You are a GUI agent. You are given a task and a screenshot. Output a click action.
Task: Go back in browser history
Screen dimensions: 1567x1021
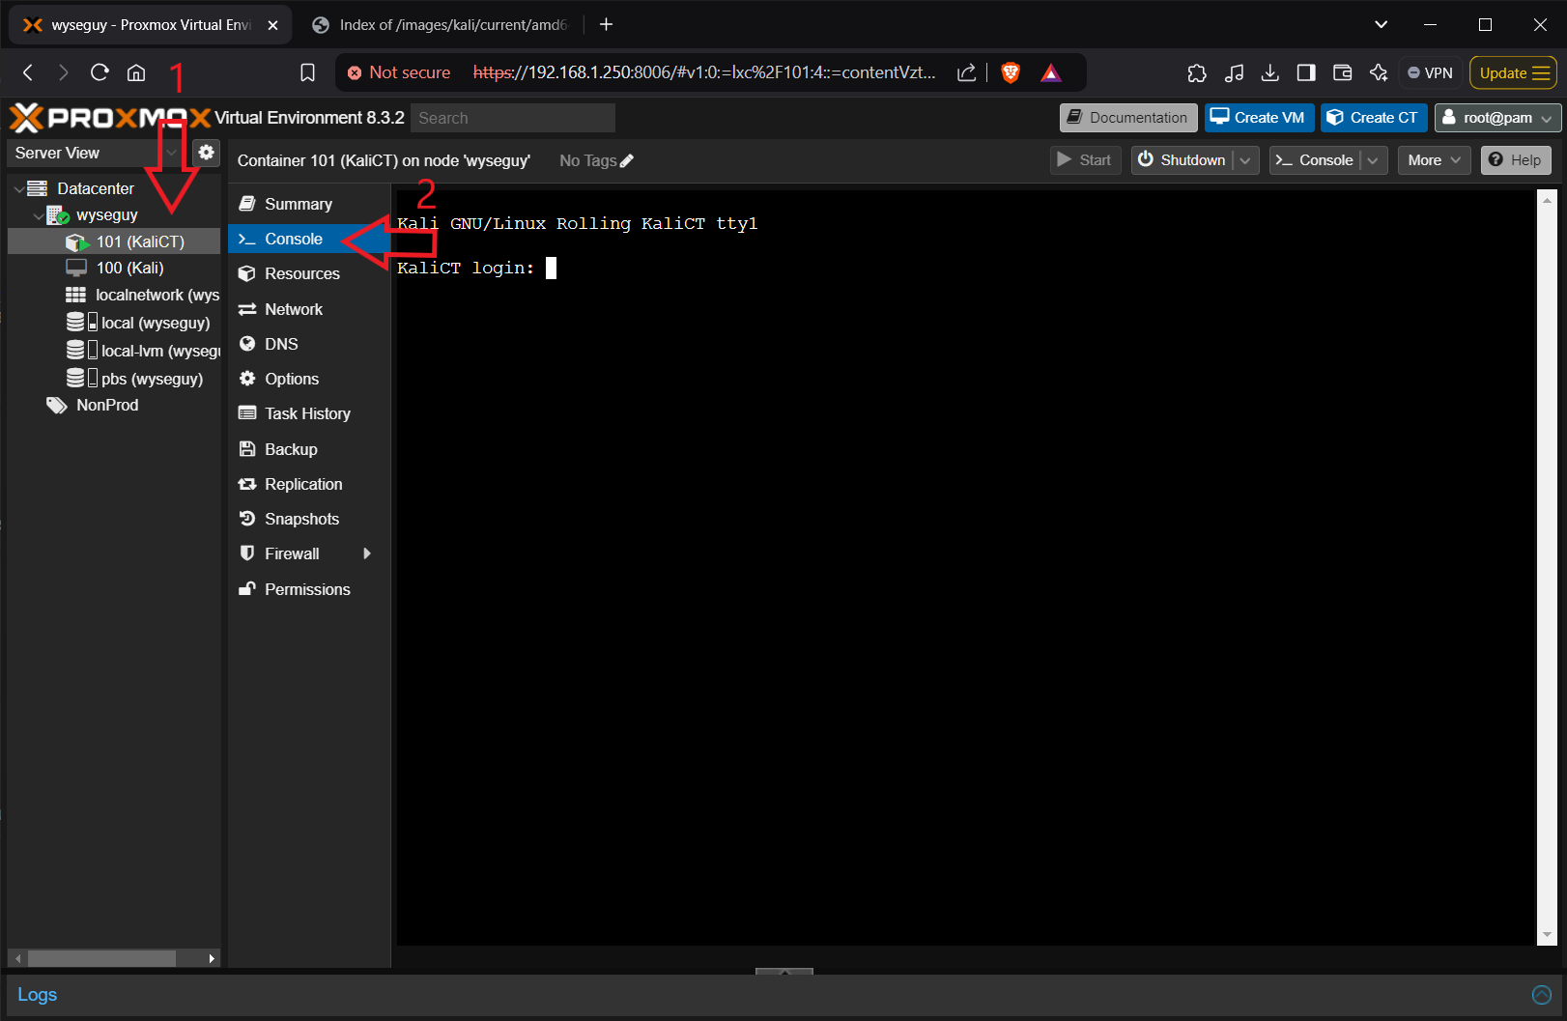click(28, 72)
